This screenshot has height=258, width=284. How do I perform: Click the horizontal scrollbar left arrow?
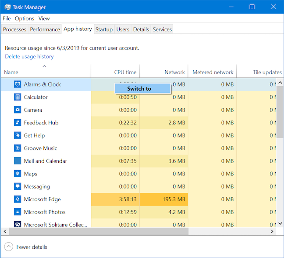5,231
